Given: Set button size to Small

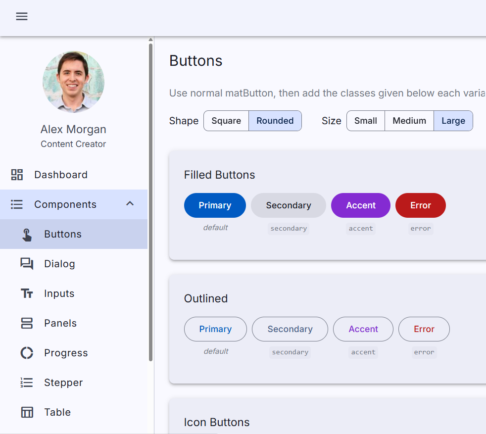Looking at the screenshot, I should coord(365,121).
